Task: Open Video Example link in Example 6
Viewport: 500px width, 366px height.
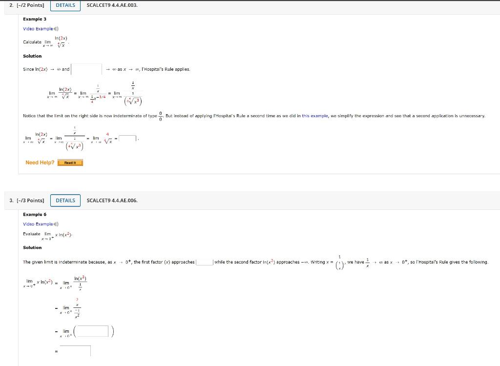Action: tap(38, 224)
